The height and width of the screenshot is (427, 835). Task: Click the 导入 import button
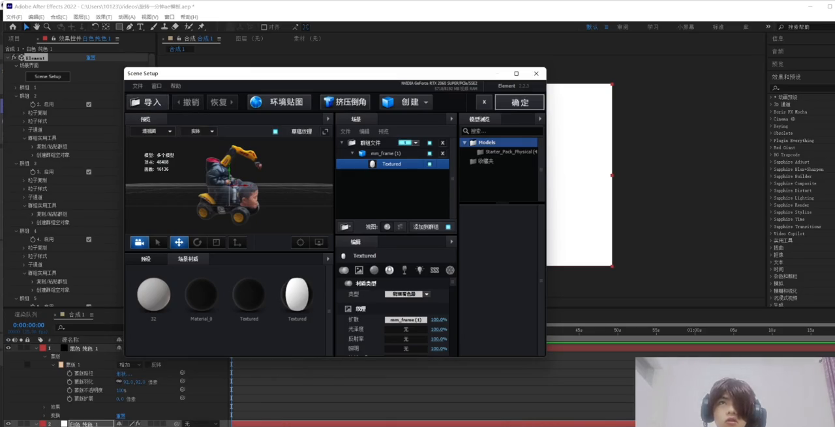(x=146, y=102)
